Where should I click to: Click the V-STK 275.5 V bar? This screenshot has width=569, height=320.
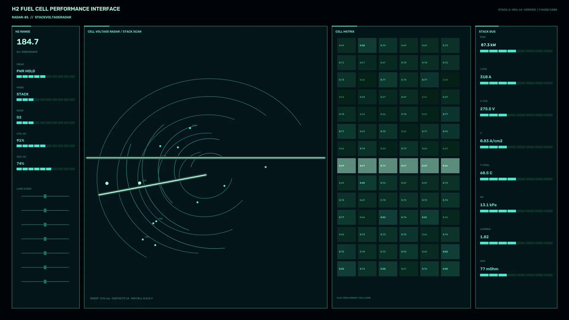tap(516, 115)
